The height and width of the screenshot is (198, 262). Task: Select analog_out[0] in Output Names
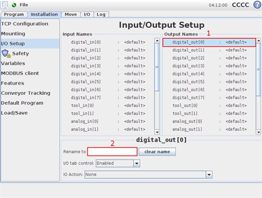209,122
